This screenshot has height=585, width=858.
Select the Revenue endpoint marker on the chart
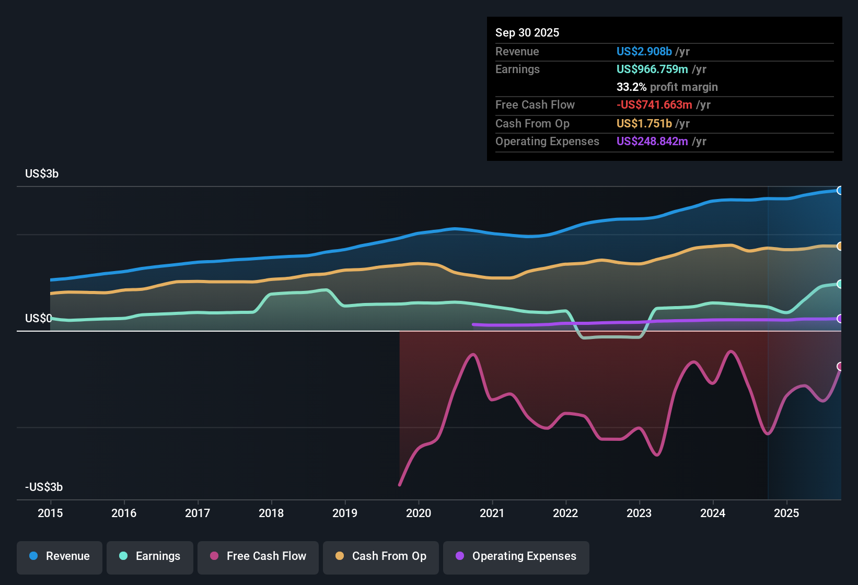pos(840,190)
